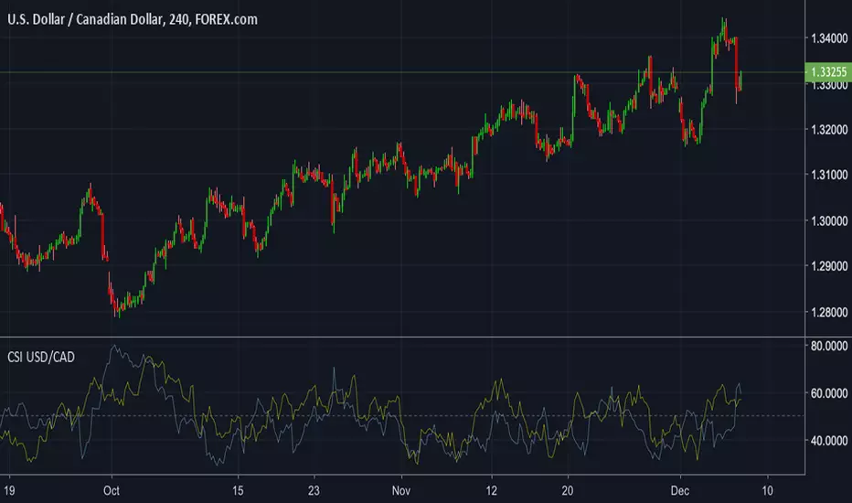Click the 15 date label on time axis
Screen dimensions: 852x503
(x=238, y=490)
